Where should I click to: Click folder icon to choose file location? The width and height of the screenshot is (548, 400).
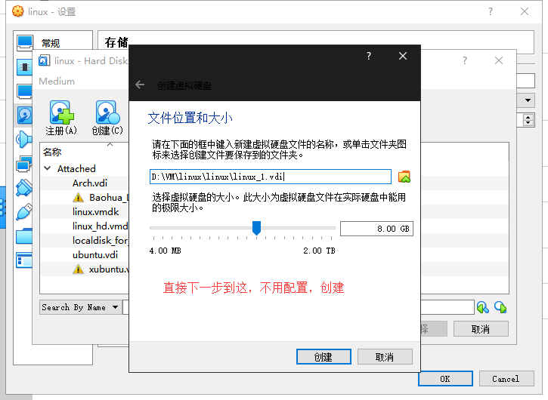(x=404, y=177)
